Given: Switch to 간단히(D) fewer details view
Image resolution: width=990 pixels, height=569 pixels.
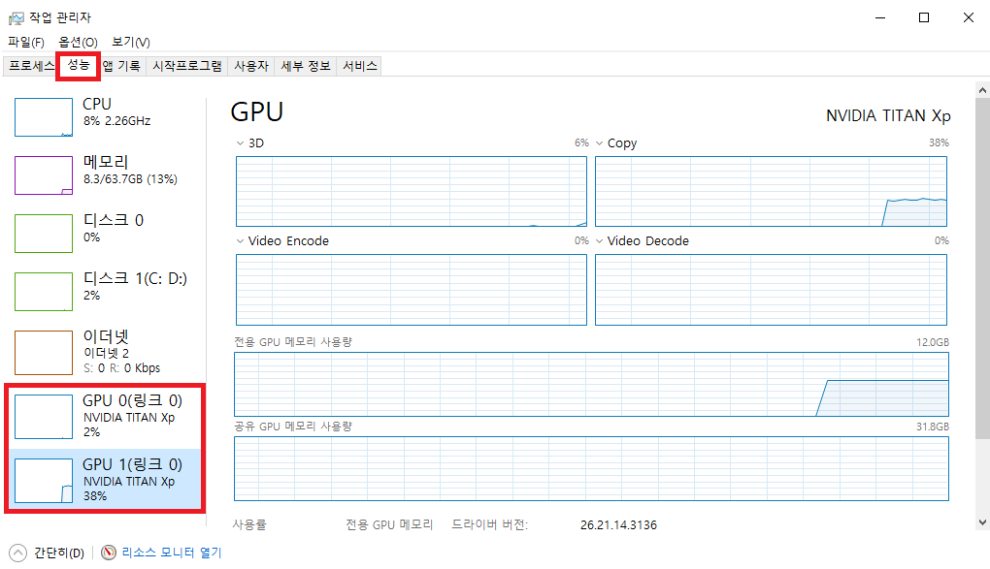Looking at the screenshot, I should [58, 553].
